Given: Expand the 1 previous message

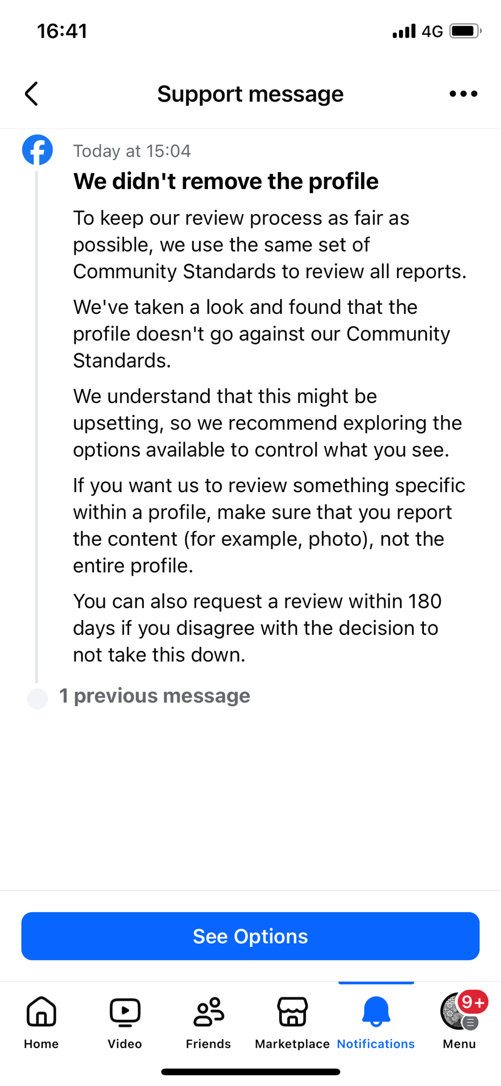Looking at the screenshot, I should (155, 696).
